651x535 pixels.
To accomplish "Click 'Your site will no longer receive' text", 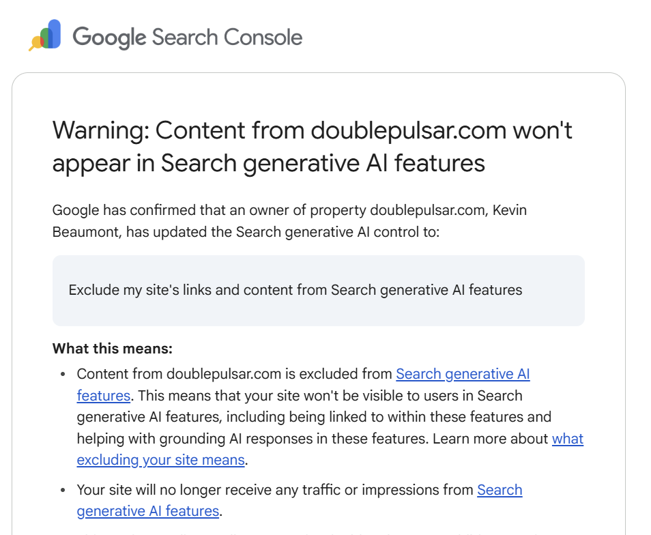I will 174,490.
